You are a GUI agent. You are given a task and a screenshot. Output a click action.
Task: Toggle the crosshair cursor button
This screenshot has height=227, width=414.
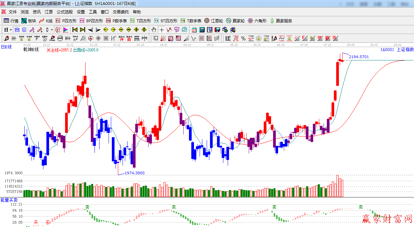click(x=162, y=30)
